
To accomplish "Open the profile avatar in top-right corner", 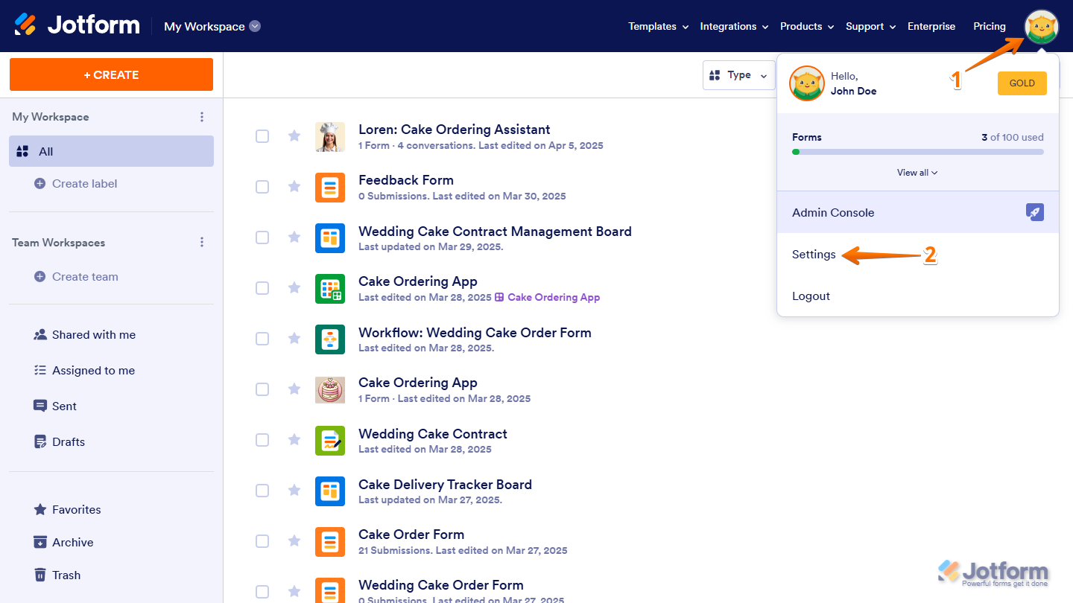I will (x=1041, y=27).
